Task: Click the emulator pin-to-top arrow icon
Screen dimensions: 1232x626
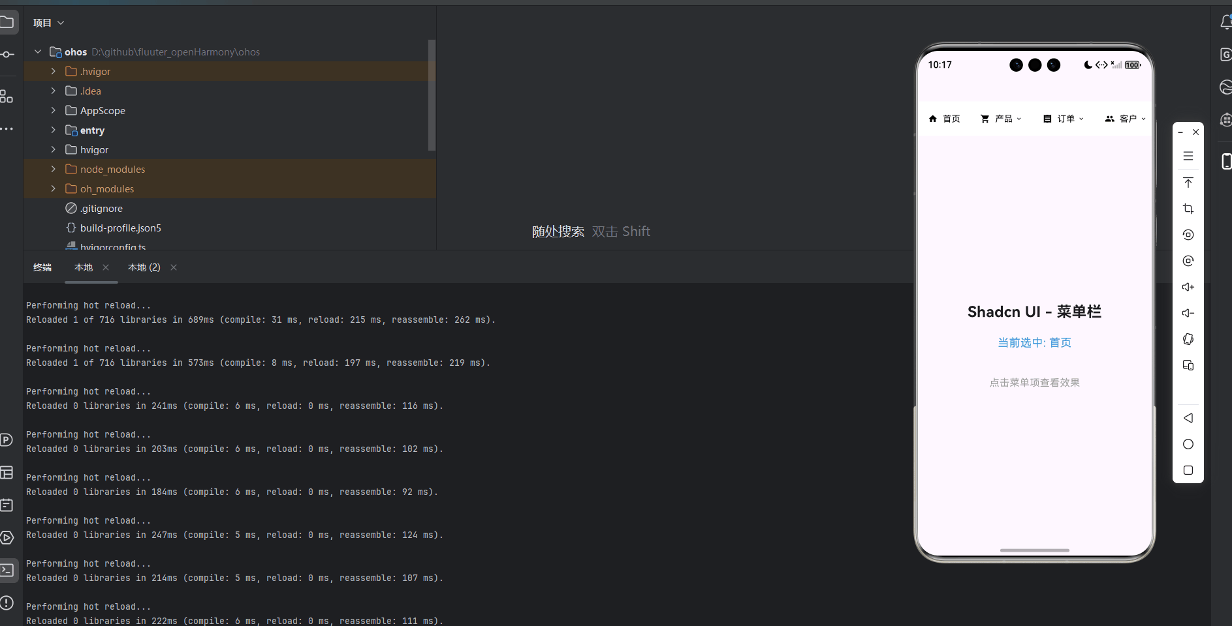Action: pos(1188,183)
